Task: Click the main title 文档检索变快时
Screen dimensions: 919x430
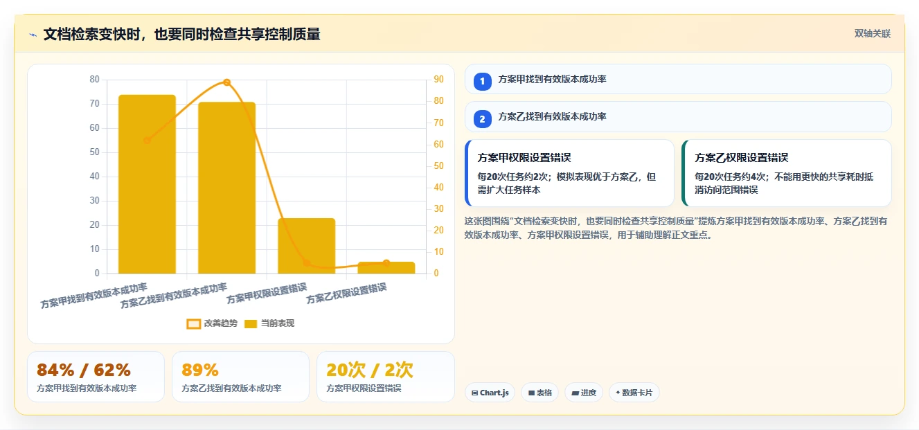Action: (x=181, y=35)
